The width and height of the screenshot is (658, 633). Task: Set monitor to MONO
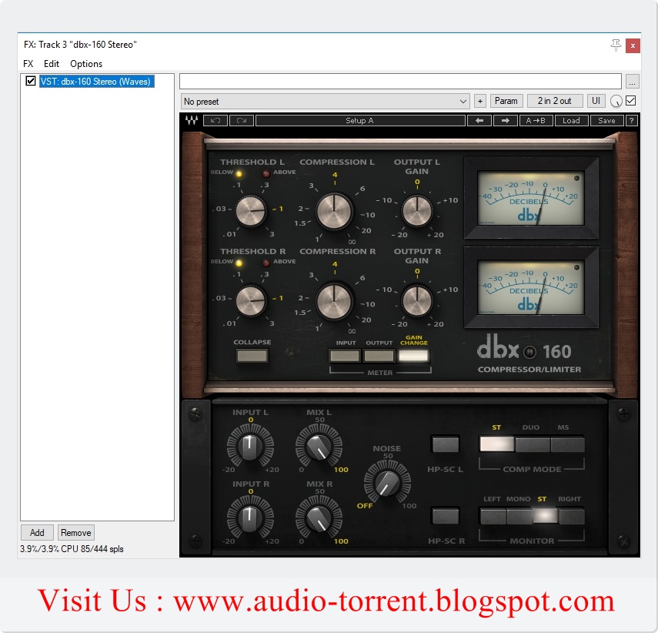click(519, 516)
